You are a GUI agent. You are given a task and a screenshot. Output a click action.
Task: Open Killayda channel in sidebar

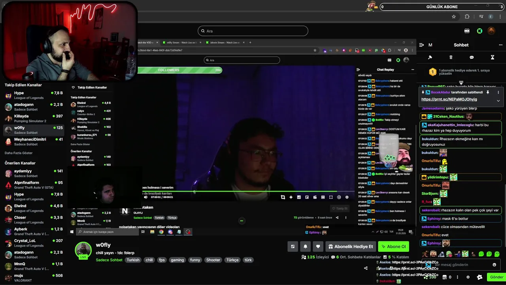[x=34, y=118]
